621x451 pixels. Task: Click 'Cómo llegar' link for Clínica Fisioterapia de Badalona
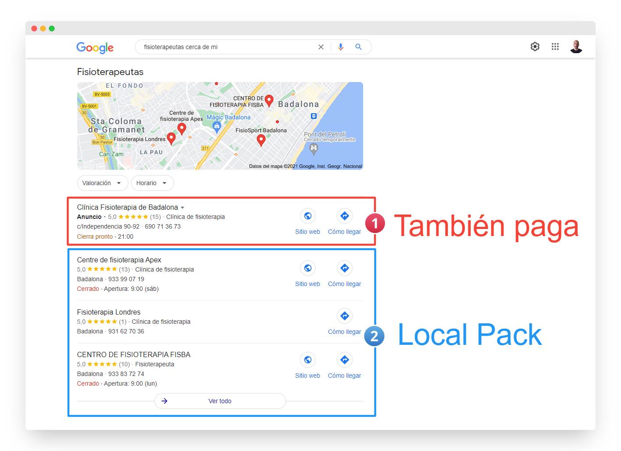345,232
